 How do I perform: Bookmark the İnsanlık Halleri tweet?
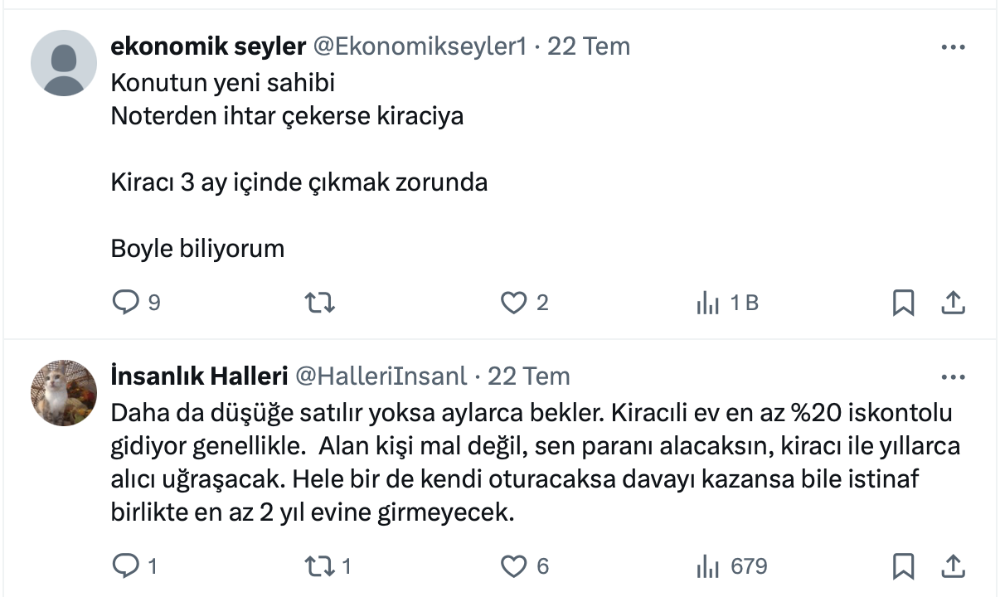pos(903,566)
